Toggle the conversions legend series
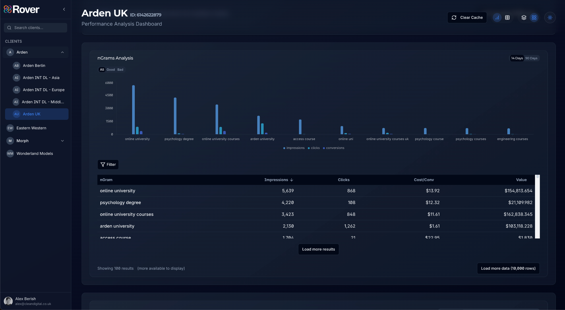This screenshot has width=565, height=310. coord(333,148)
